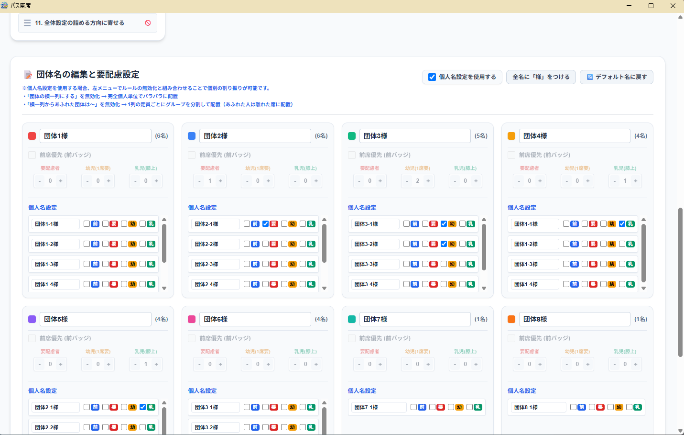Viewport: 684px width, 435px height.
Task: Uncheck 幼 for 団体3-1様 in the 団体3様 card
Action: 444,224
